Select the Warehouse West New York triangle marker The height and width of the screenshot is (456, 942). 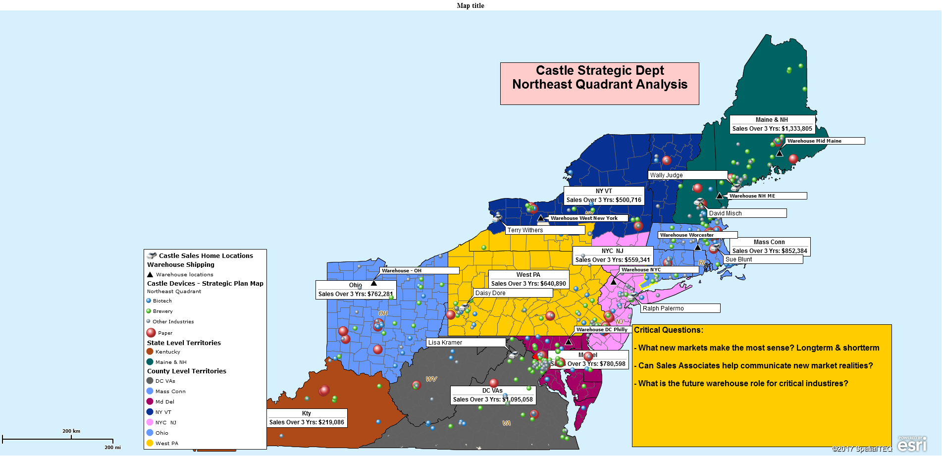click(x=540, y=218)
